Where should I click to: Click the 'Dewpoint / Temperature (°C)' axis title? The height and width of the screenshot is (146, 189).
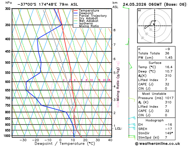65,144
